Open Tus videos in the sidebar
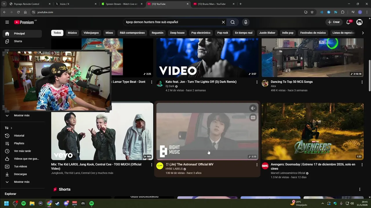 click(x=22, y=166)
